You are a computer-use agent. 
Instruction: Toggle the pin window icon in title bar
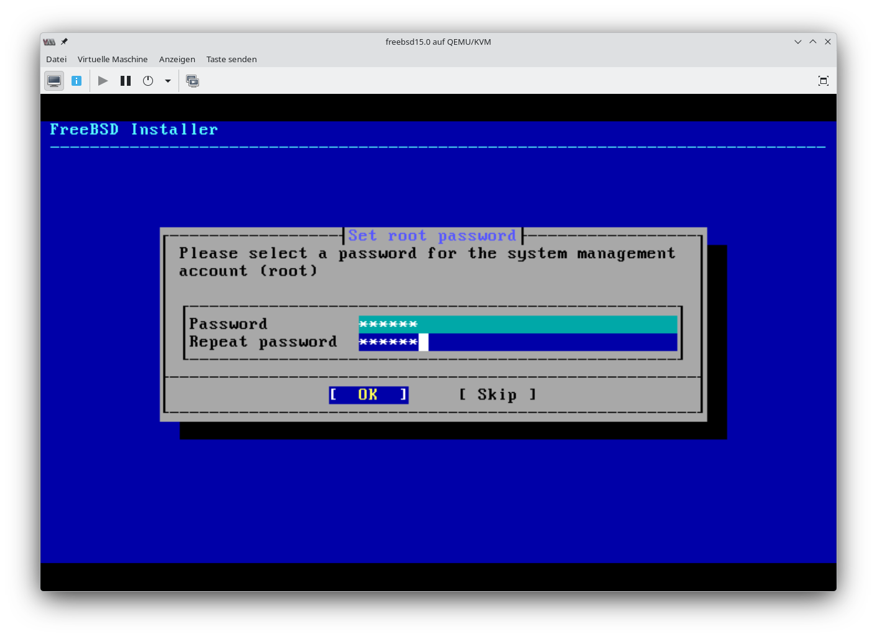(64, 42)
